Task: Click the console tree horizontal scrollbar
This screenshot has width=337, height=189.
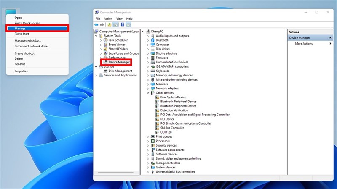Action: (115, 173)
